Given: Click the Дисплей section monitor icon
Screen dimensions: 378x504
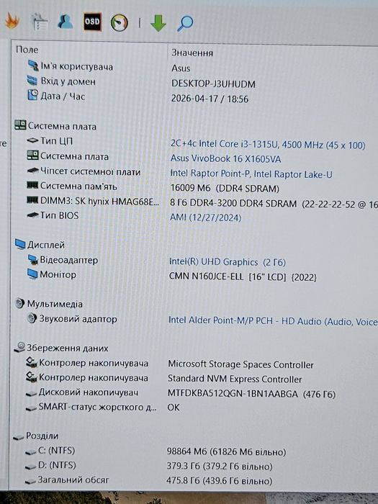Looking at the screenshot, I should [x=20, y=244].
